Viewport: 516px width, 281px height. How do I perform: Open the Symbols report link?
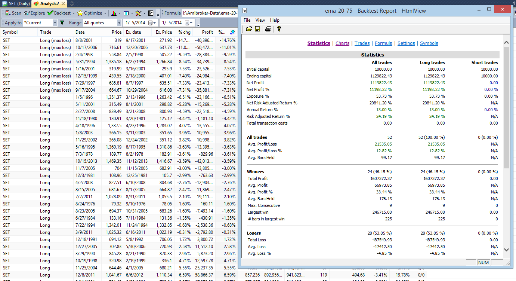pyautogui.click(x=429, y=43)
